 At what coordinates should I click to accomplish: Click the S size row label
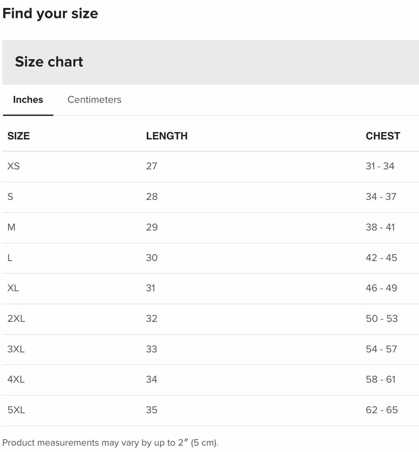pos(10,197)
